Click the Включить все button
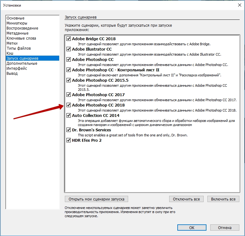 [223, 199]
